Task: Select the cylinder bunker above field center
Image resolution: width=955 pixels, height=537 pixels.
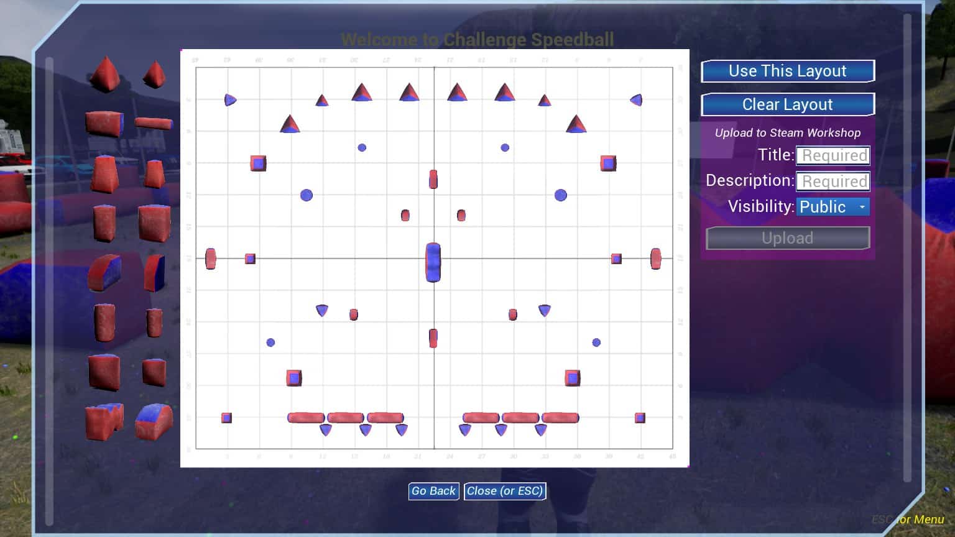Action: pos(433,179)
